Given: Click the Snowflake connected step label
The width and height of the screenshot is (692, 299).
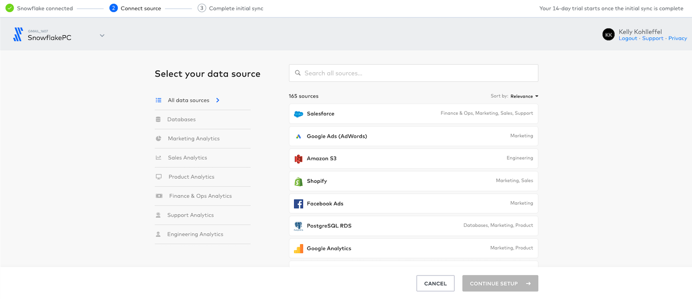Looking at the screenshot, I should (x=45, y=8).
